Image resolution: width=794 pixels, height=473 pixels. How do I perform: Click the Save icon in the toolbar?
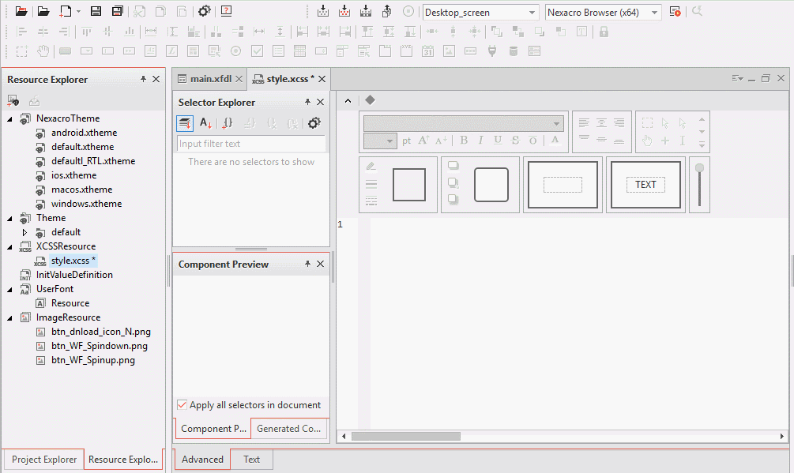(96, 11)
